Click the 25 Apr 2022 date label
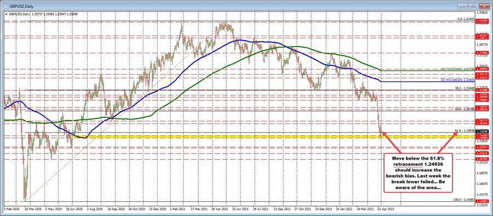The width and height of the screenshot is (493, 216). pyautogui.click(x=386, y=209)
